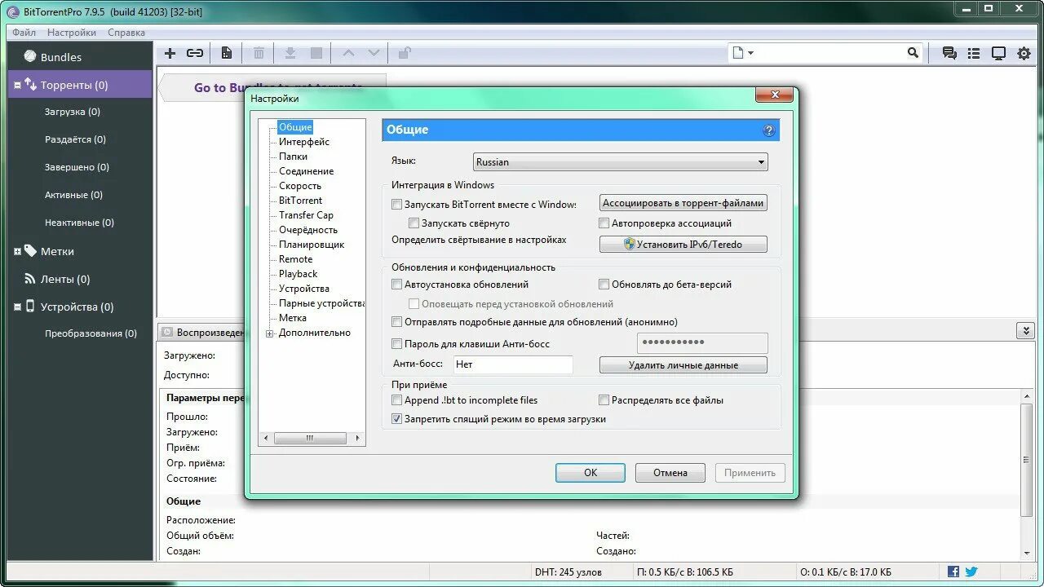Toggle Append .!bt to incomplete files checkbox
Screen dimensions: 1044x587
pos(397,400)
